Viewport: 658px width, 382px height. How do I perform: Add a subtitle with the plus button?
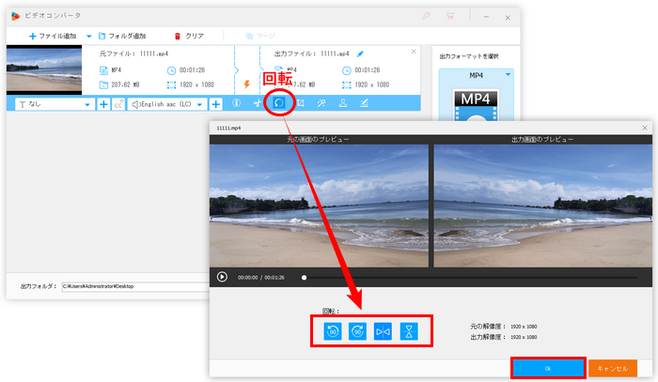pyautogui.click(x=103, y=104)
